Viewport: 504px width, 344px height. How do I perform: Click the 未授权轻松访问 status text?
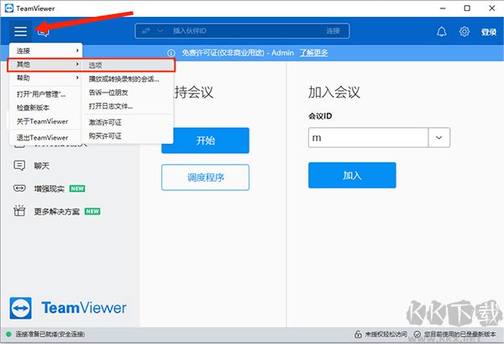point(386,335)
